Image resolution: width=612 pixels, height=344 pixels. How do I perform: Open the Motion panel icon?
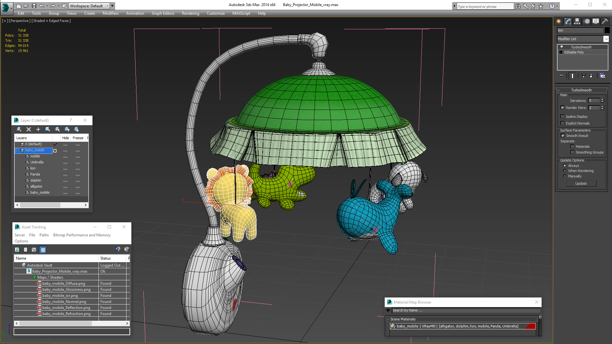[x=587, y=21]
